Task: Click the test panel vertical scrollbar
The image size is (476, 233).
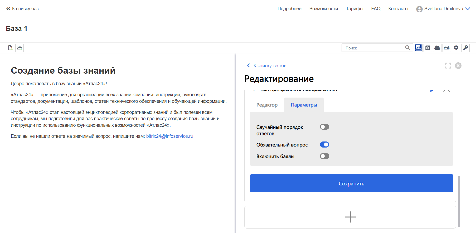Action: pyautogui.click(x=459, y=201)
